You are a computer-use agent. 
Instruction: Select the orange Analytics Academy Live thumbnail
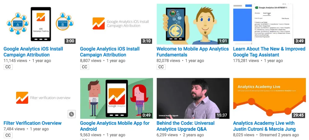tap(269, 98)
